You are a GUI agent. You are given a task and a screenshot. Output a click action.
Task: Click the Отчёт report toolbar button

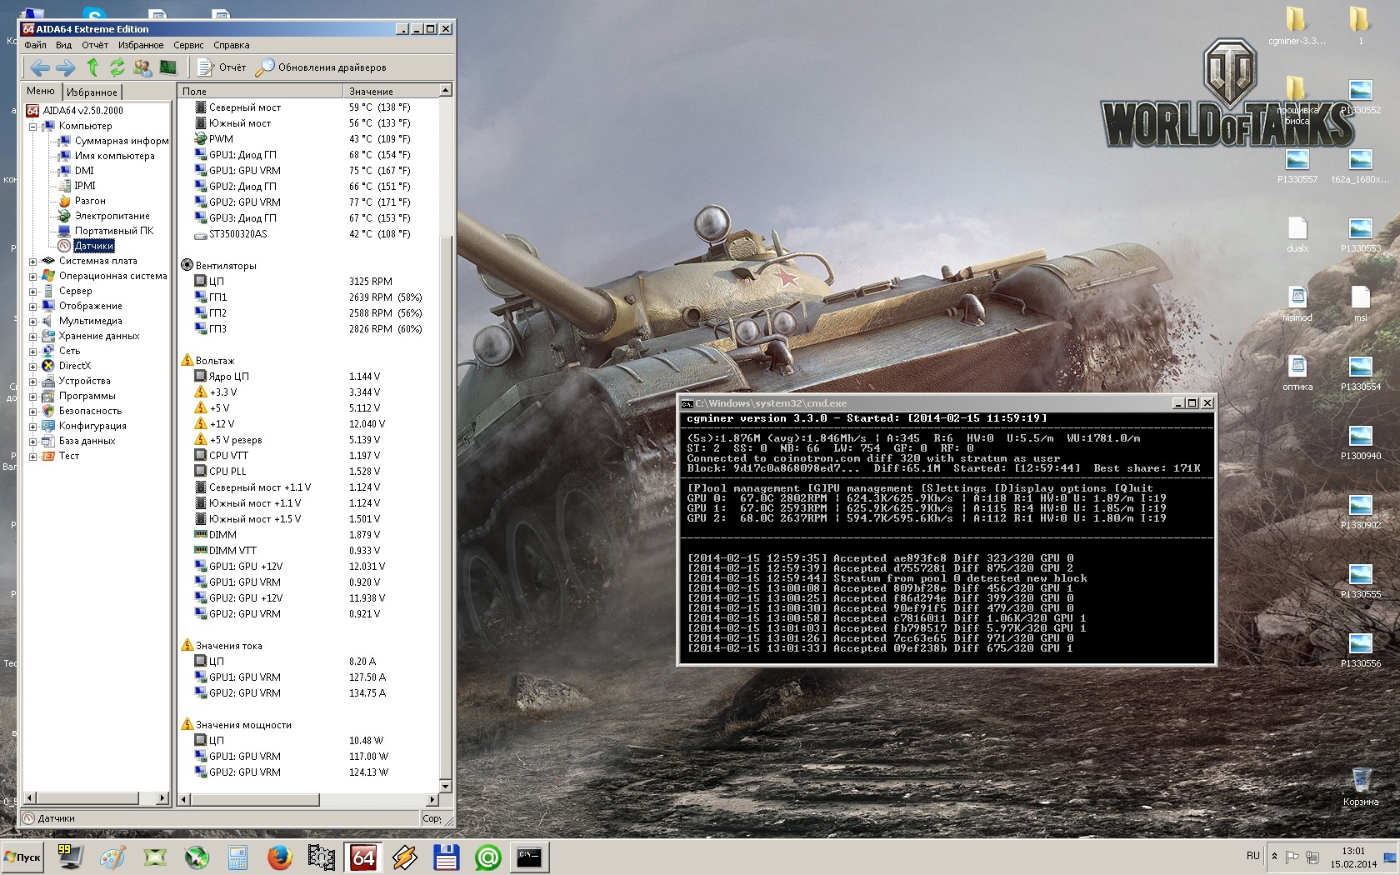[x=222, y=67]
